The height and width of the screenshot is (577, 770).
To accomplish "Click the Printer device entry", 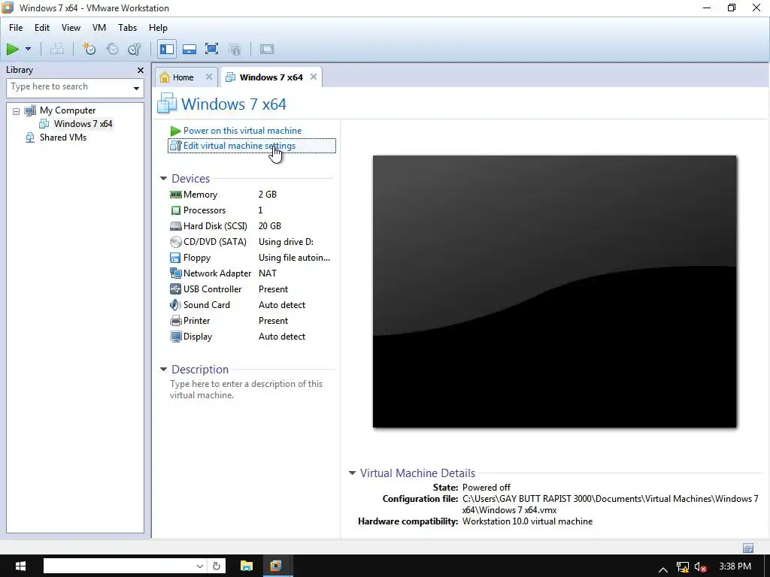I will coord(196,321).
